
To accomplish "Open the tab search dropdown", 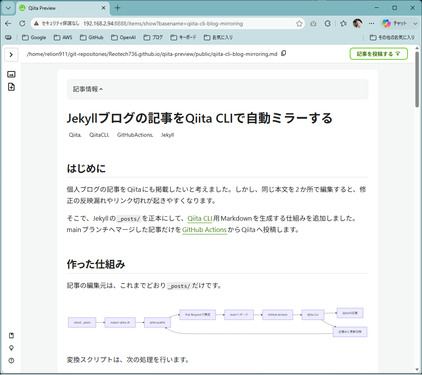I will tap(8, 8).
